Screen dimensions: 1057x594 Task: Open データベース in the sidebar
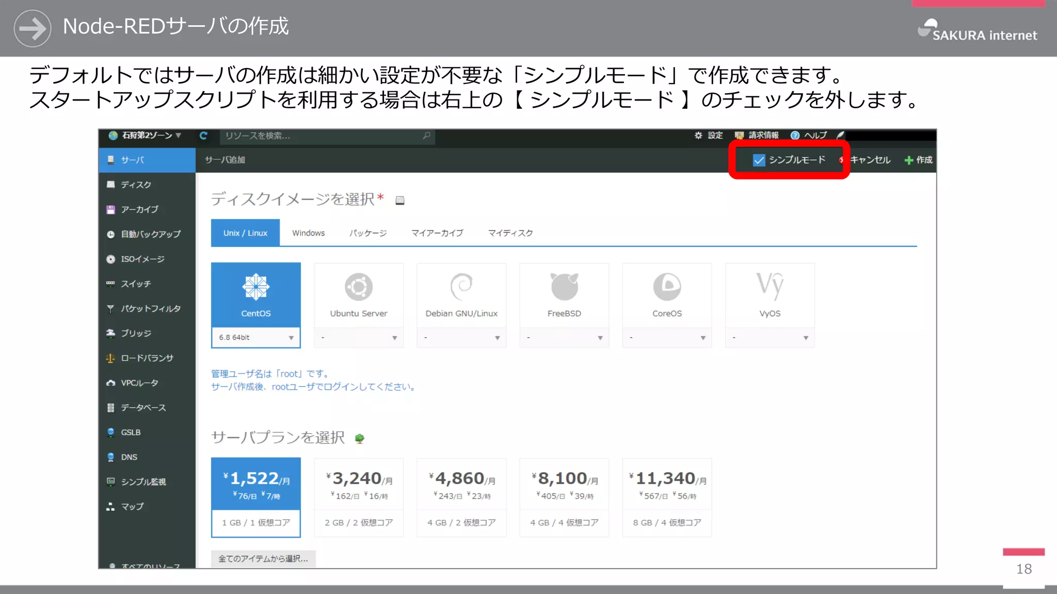[x=147, y=407]
